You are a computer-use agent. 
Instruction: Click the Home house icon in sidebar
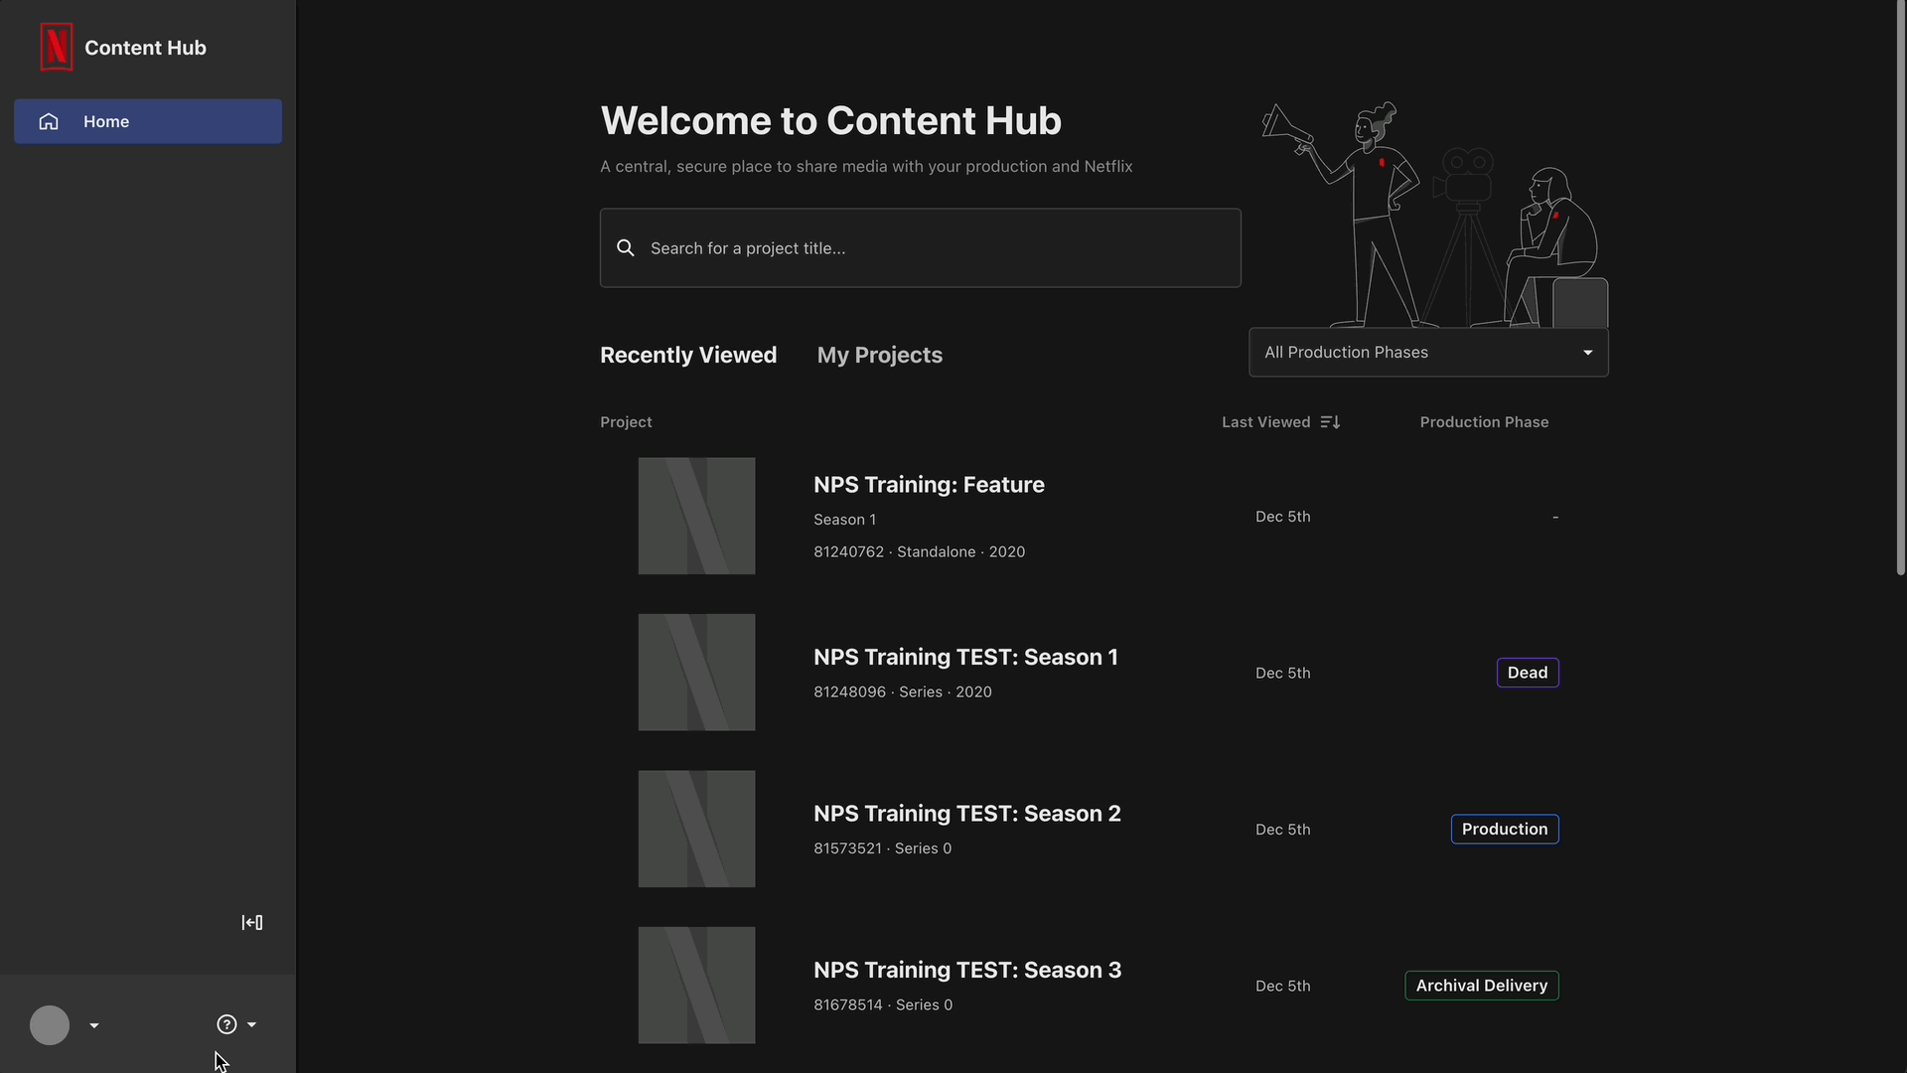pyautogui.click(x=49, y=121)
